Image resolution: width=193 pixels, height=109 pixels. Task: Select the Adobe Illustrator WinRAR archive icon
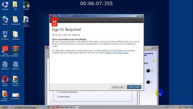click(16, 51)
